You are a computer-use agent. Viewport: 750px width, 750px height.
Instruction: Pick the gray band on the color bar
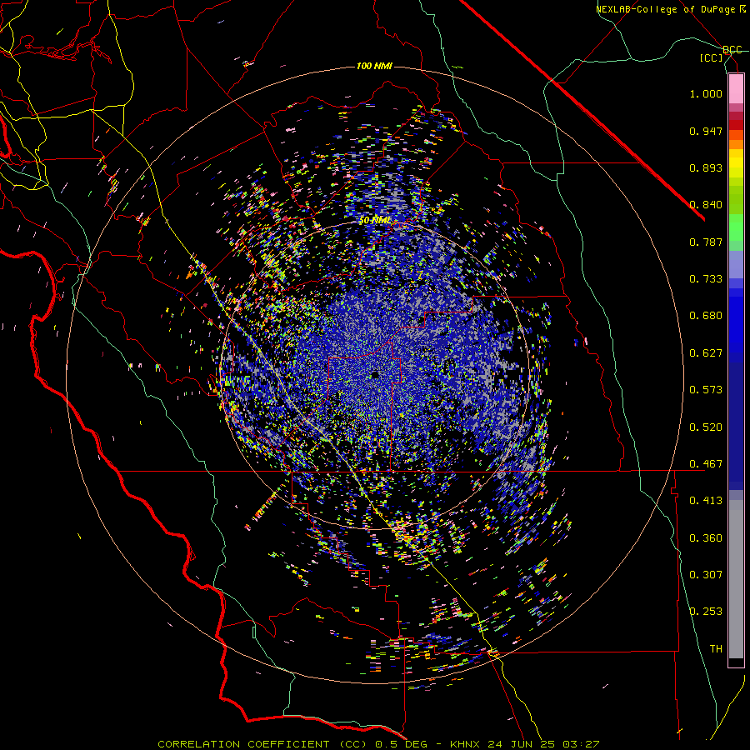click(736, 579)
